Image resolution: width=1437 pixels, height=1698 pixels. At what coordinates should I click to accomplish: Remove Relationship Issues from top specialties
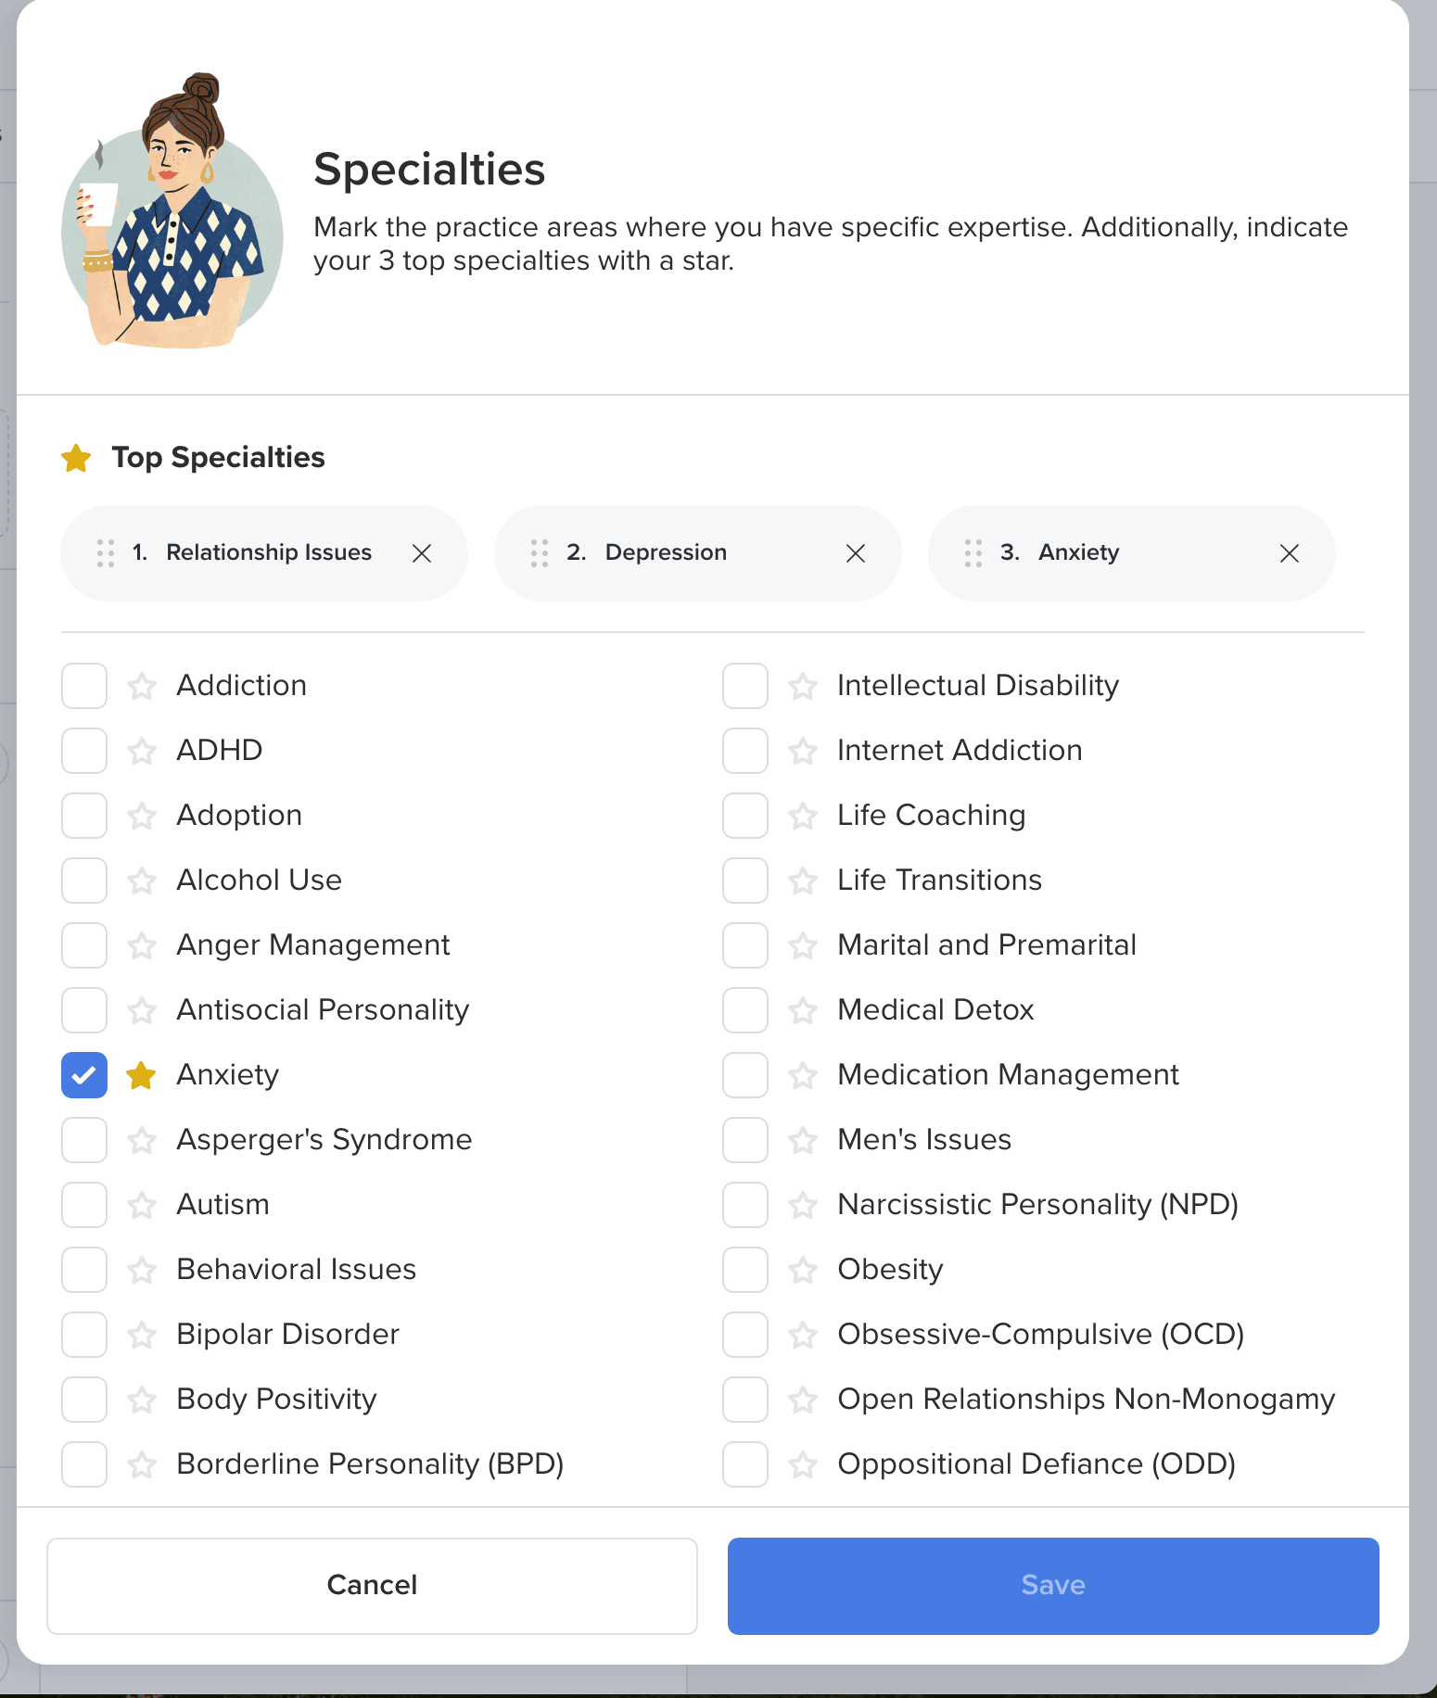coord(422,553)
